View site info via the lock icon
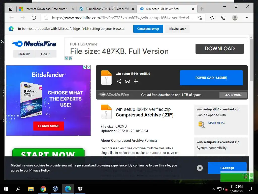The image size is (258, 194). coord(46,18)
